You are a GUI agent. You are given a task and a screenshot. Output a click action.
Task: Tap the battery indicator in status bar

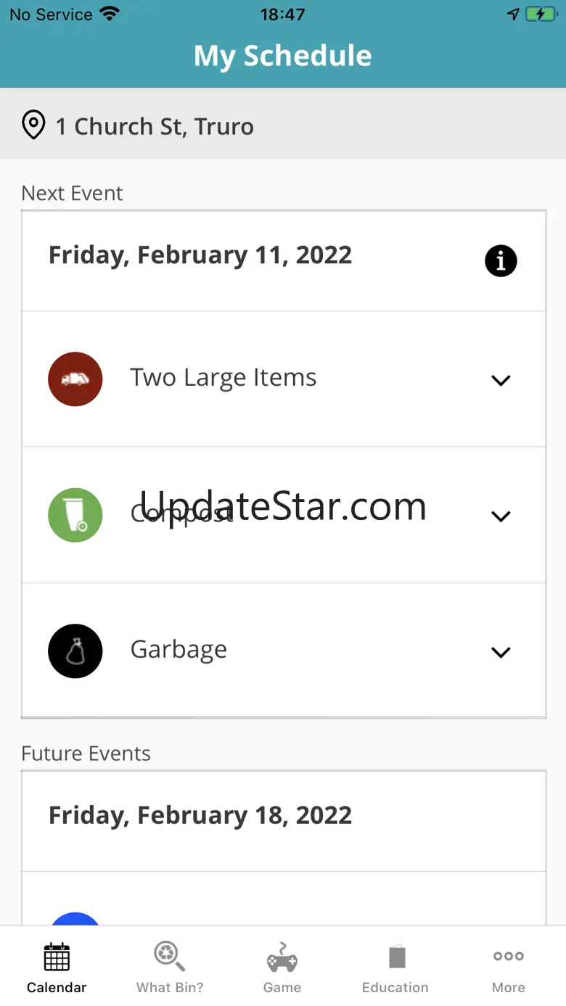click(540, 15)
